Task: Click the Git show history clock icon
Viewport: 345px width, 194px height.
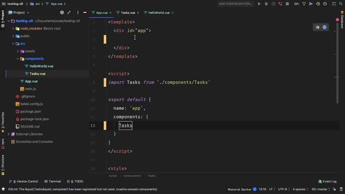Action: click(x=318, y=4)
